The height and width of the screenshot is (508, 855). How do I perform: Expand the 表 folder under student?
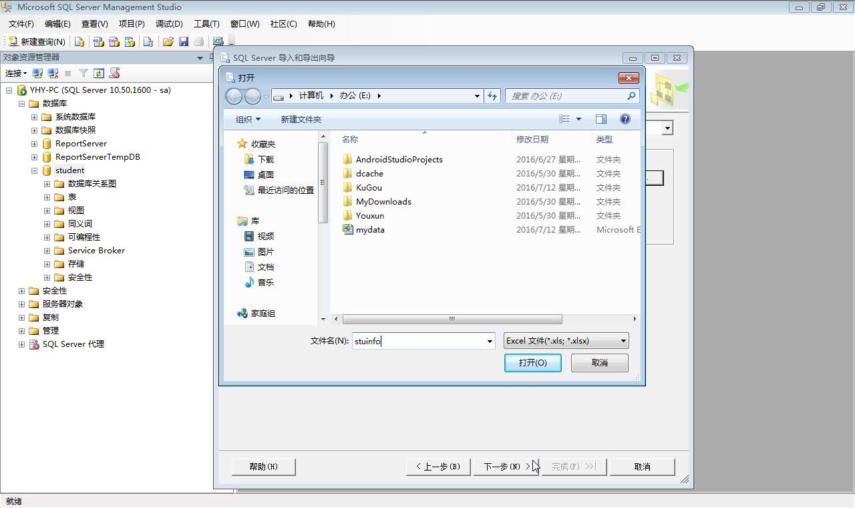pyautogui.click(x=47, y=197)
